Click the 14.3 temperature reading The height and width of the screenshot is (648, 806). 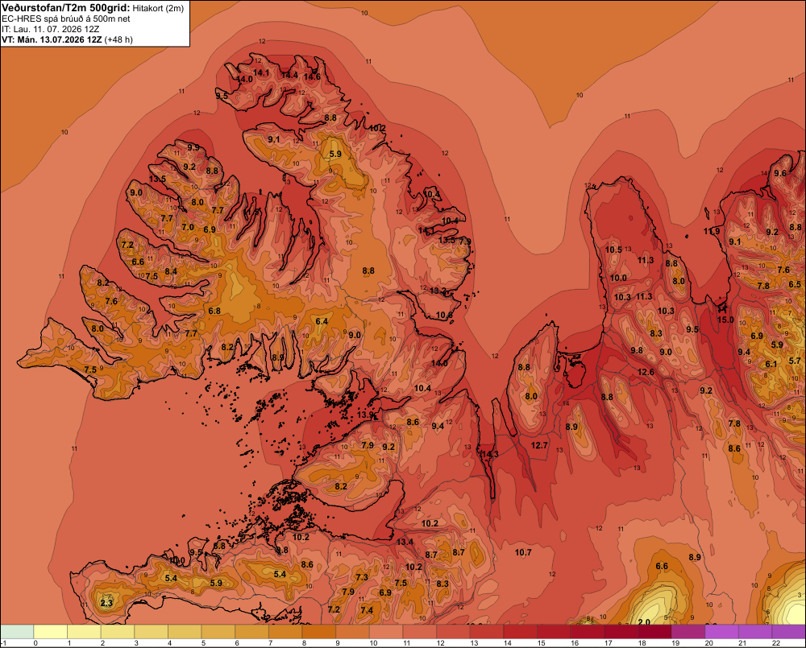pos(489,454)
